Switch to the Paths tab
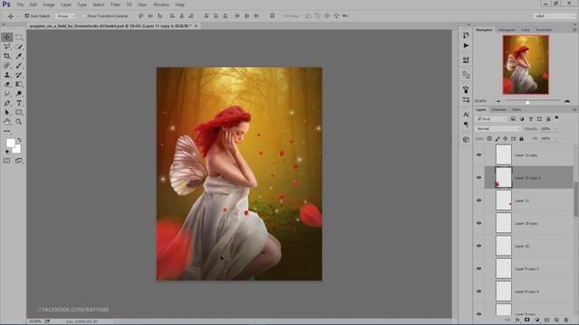This screenshot has width=579, height=325. tap(517, 110)
